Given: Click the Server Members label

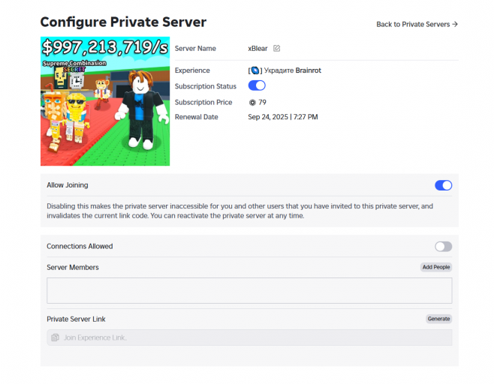Looking at the screenshot, I should pyautogui.click(x=73, y=267).
